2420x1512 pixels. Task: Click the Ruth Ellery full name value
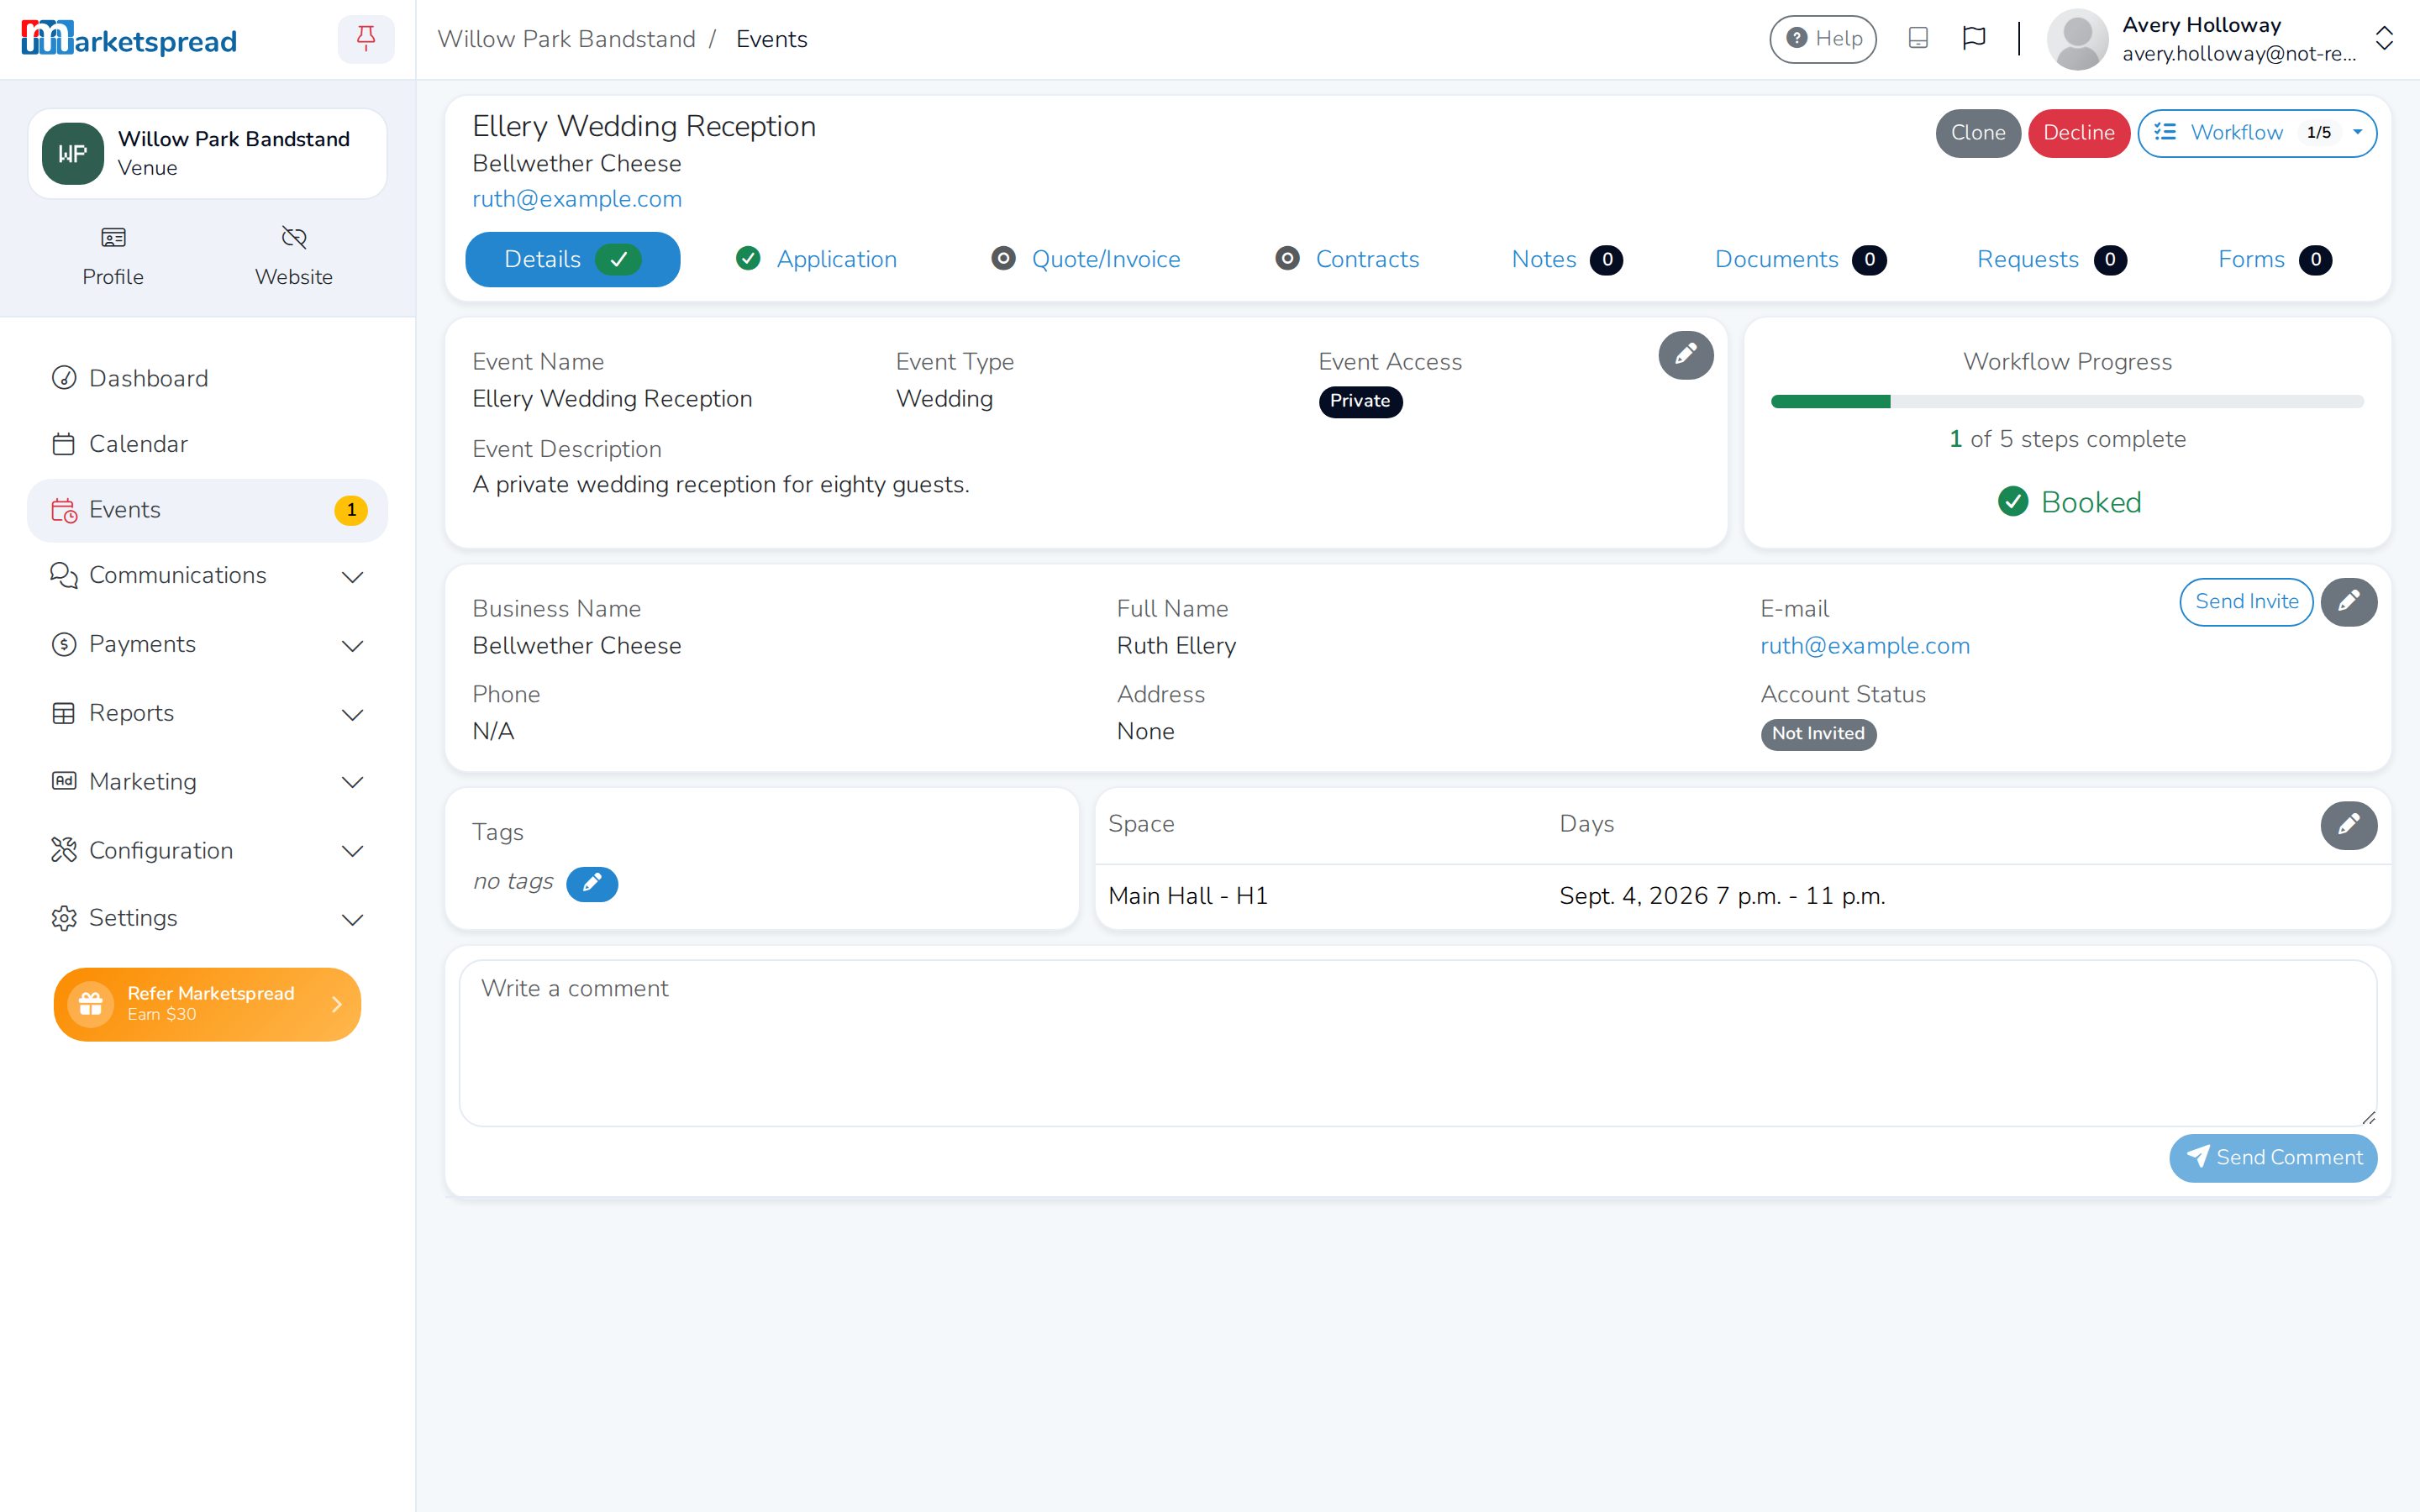(1176, 646)
